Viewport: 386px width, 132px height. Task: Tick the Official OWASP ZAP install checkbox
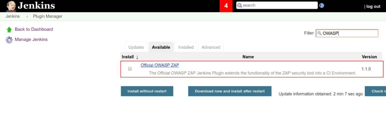[130, 69]
